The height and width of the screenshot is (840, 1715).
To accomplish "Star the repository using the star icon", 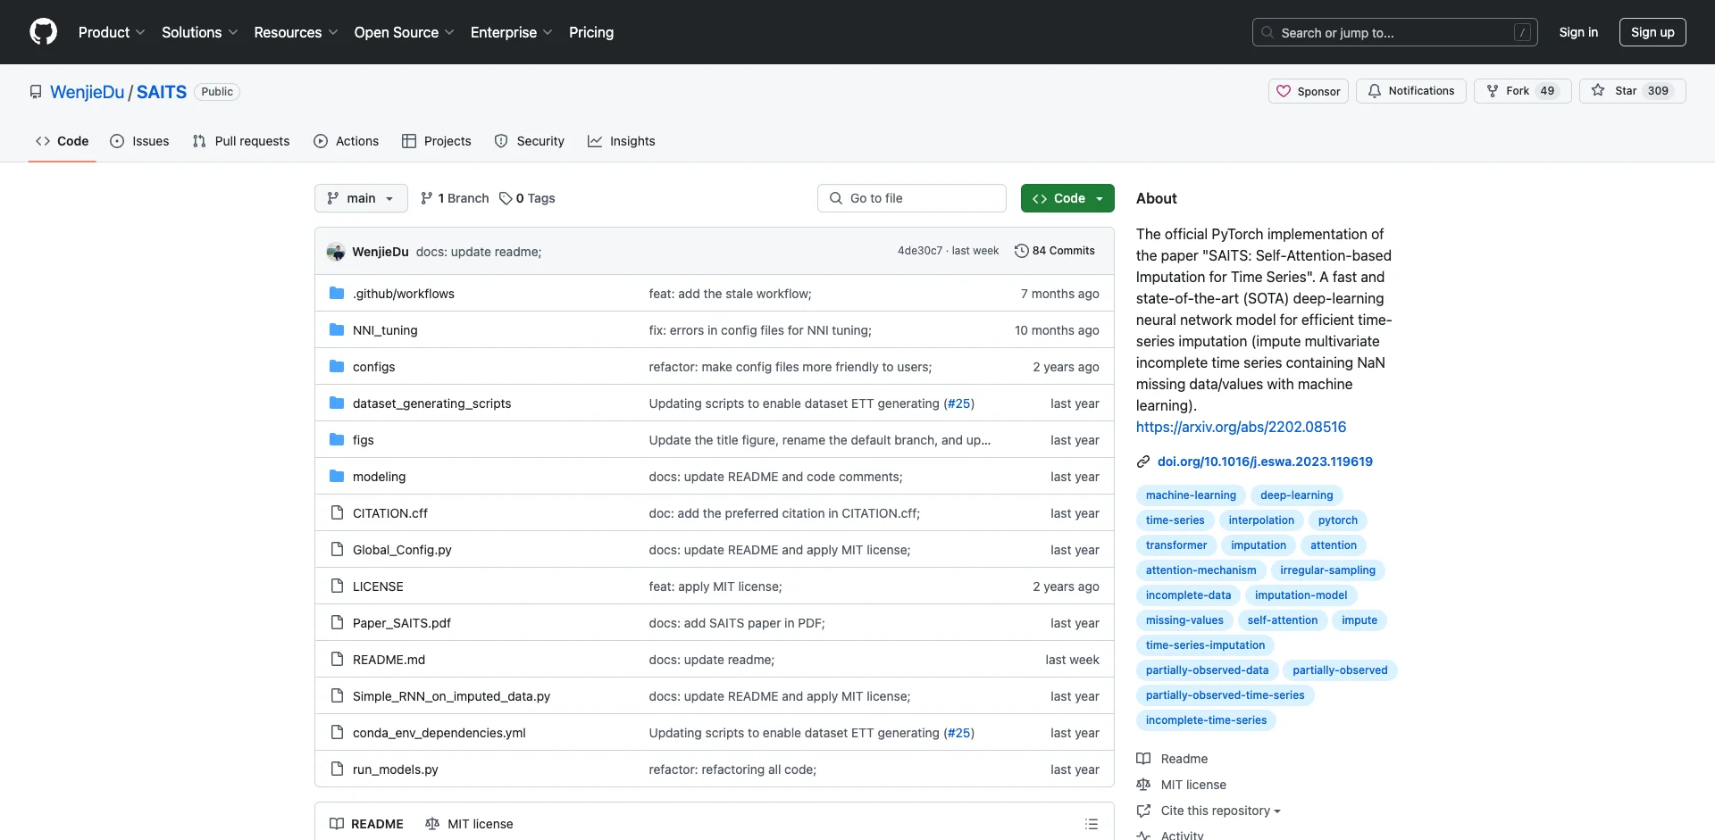I will pos(1598,90).
